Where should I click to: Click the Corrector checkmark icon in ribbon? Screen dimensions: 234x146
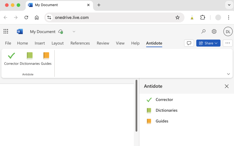pos(11,56)
